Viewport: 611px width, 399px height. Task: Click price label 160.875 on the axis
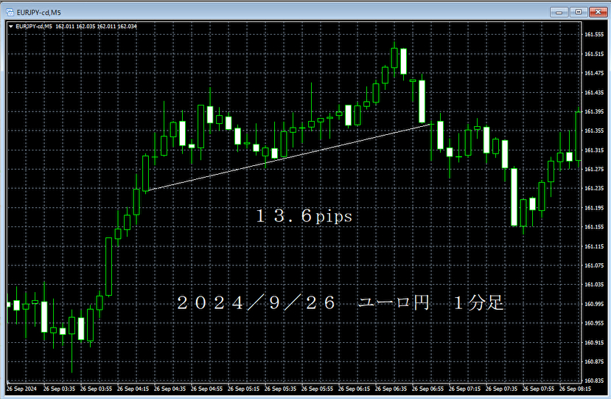click(594, 362)
